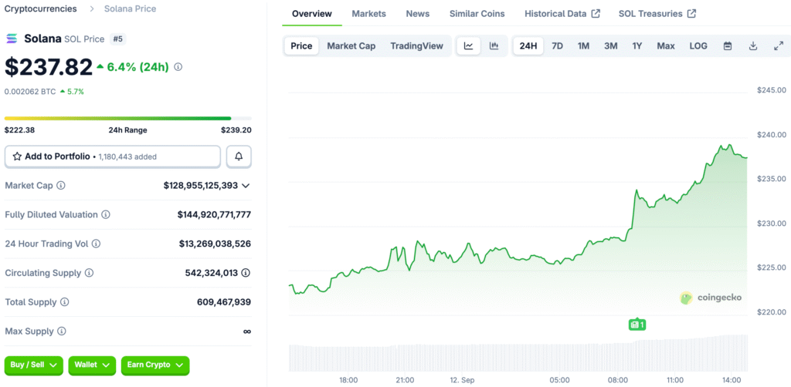This screenshot has width=791, height=387.
Task: Open the Buy / Sell dropdown
Action: pyautogui.click(x=34, y=365)
